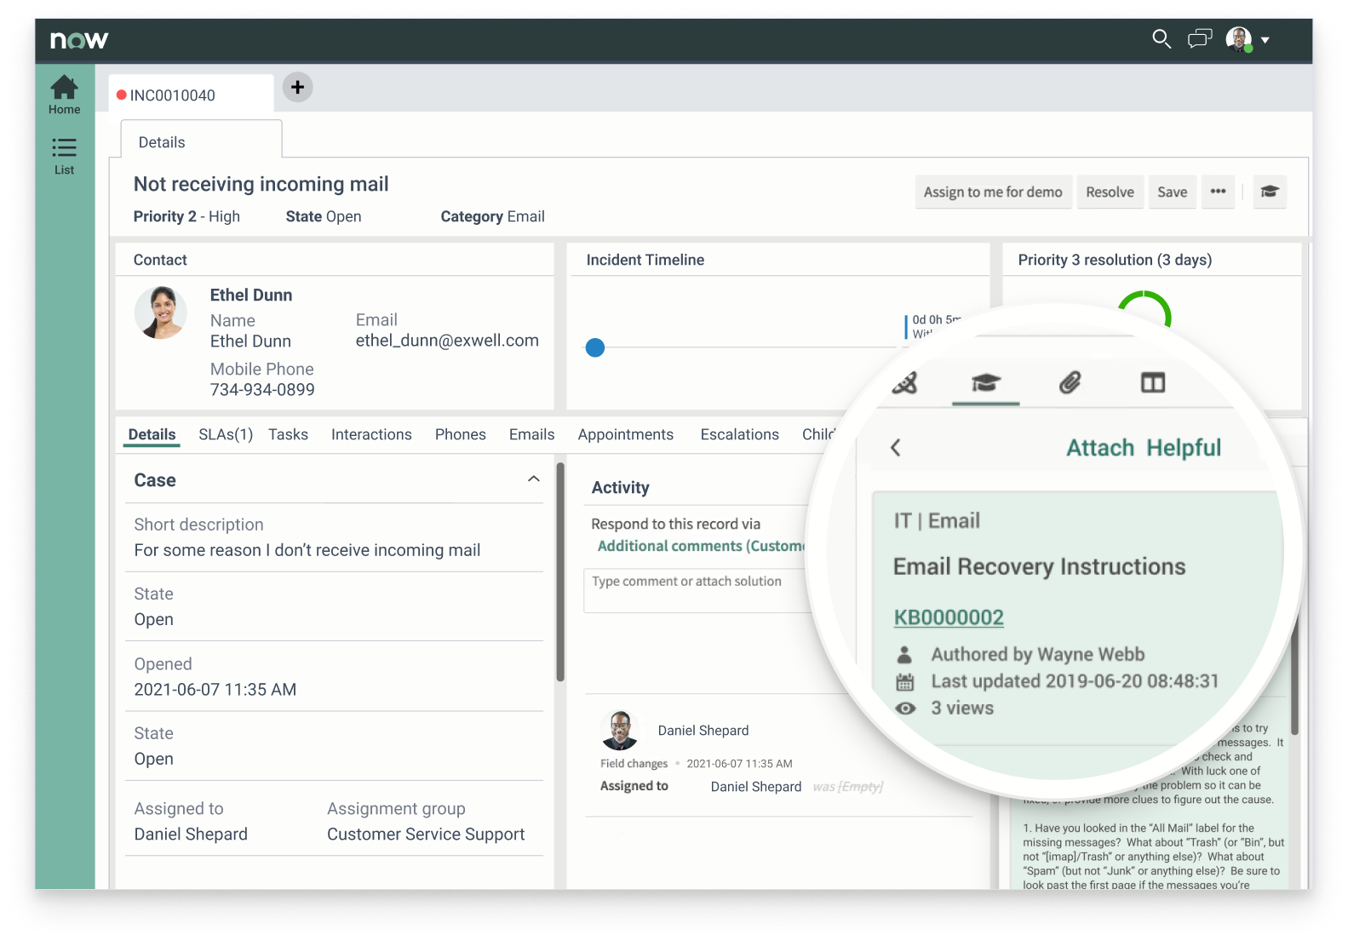Click the Incident Timeline start marker
The height and width of the screenshot is (941, 1348).
(x=595, y=347)
